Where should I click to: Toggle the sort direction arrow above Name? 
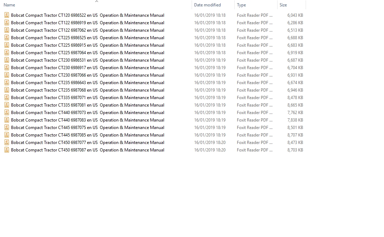click(97, 1)
